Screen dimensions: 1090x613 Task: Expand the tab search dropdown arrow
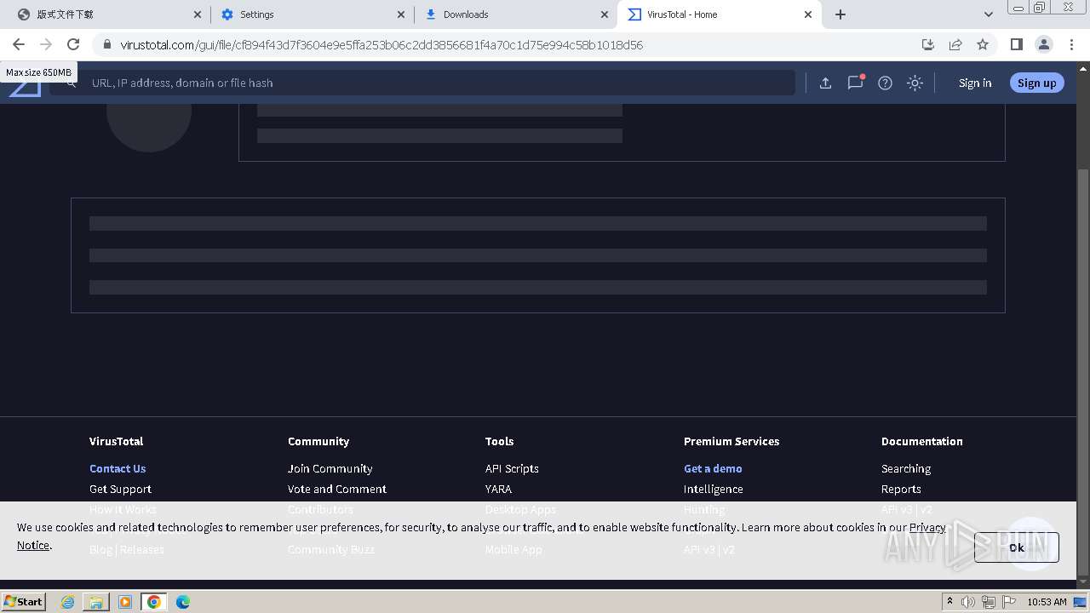click(988, 14)
